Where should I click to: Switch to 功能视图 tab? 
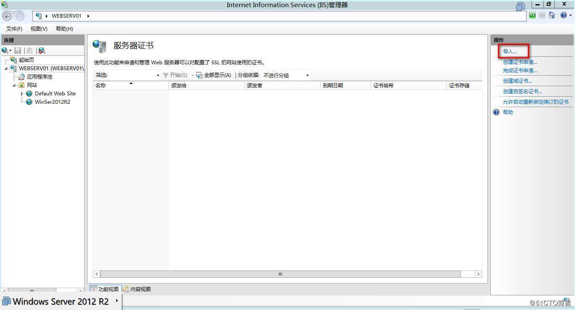(x=105, y=289)
